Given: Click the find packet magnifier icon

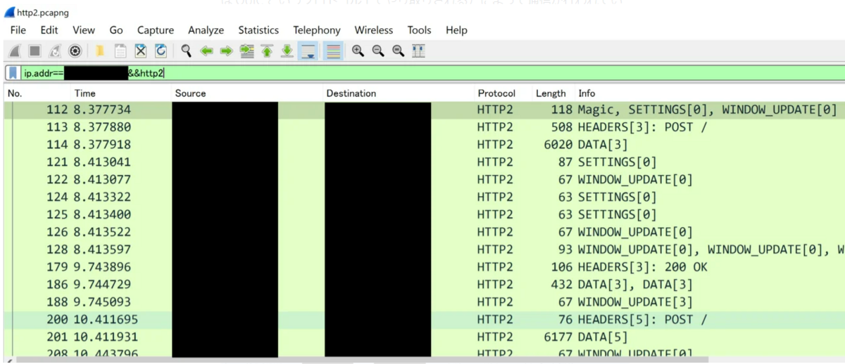Looking at the screenshot, I should 186,51.
